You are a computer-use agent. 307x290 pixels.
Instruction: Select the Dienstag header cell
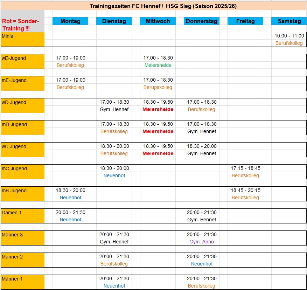(114, 21)
